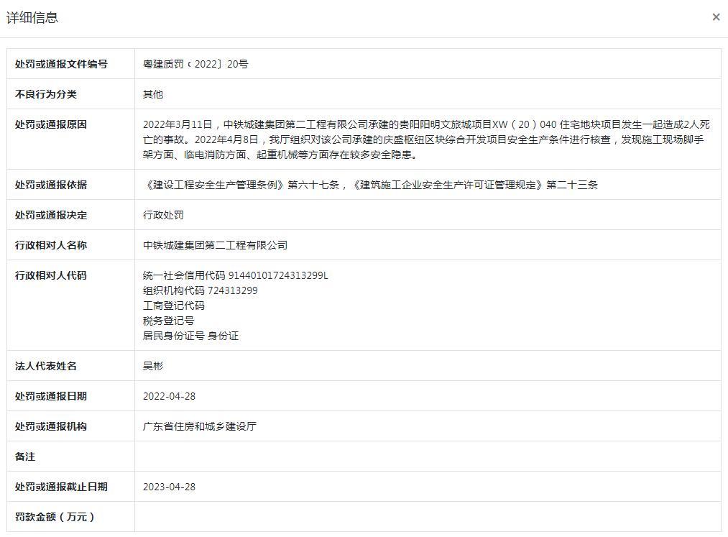Click the 税务登记号 line
This screenshot has height=537, width=728.
pyautogui.click(x=169, y=321)
